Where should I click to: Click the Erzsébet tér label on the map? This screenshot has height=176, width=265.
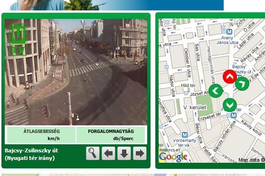(209, 116)
